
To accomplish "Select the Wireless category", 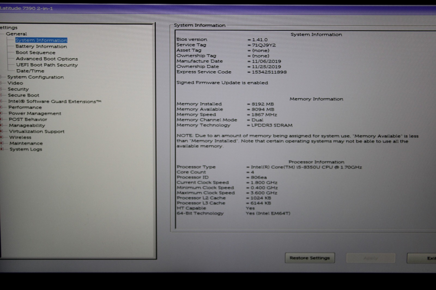I will tap(20, 137).
